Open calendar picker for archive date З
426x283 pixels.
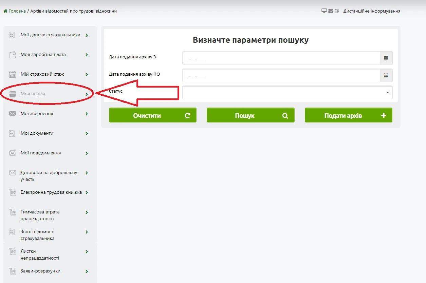pos(386,58)
